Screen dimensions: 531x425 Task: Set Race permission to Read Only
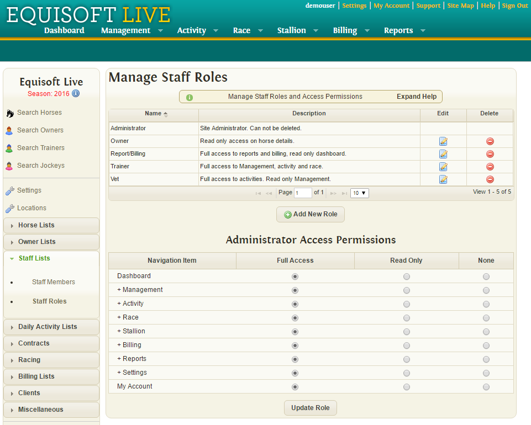coord(406,318)
